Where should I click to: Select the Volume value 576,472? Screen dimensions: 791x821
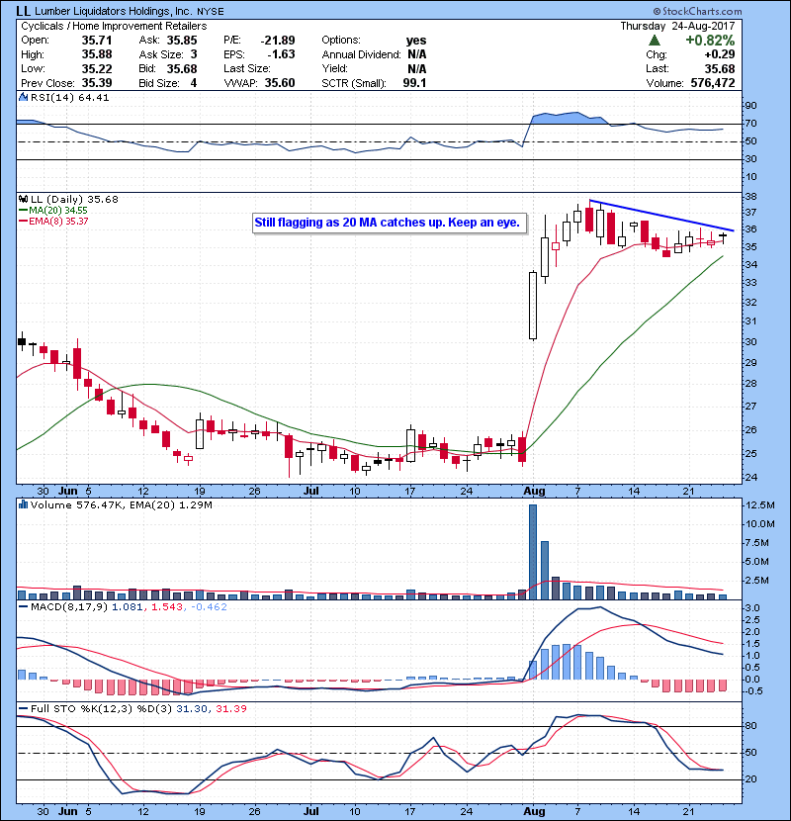[x=713, y=83]
